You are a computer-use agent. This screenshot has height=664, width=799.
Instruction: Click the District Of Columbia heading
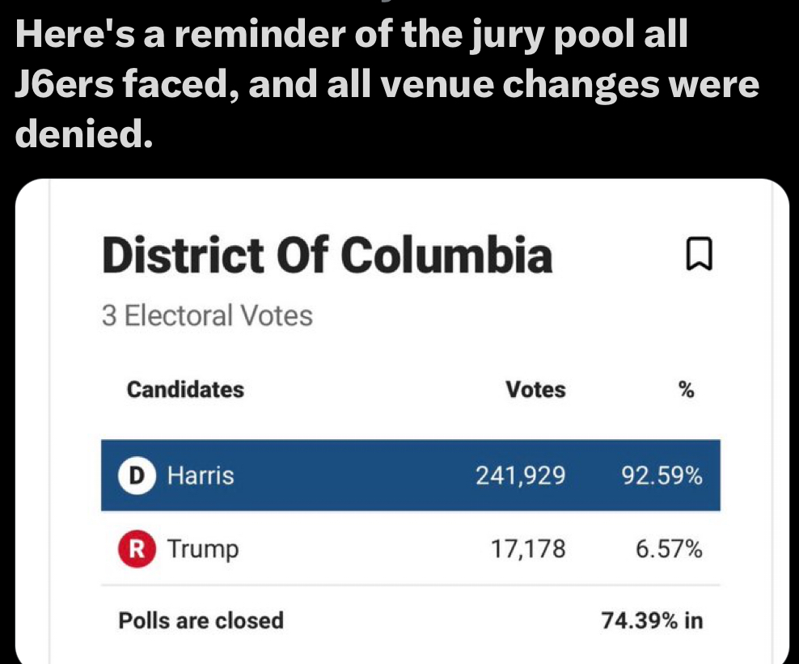328,255
